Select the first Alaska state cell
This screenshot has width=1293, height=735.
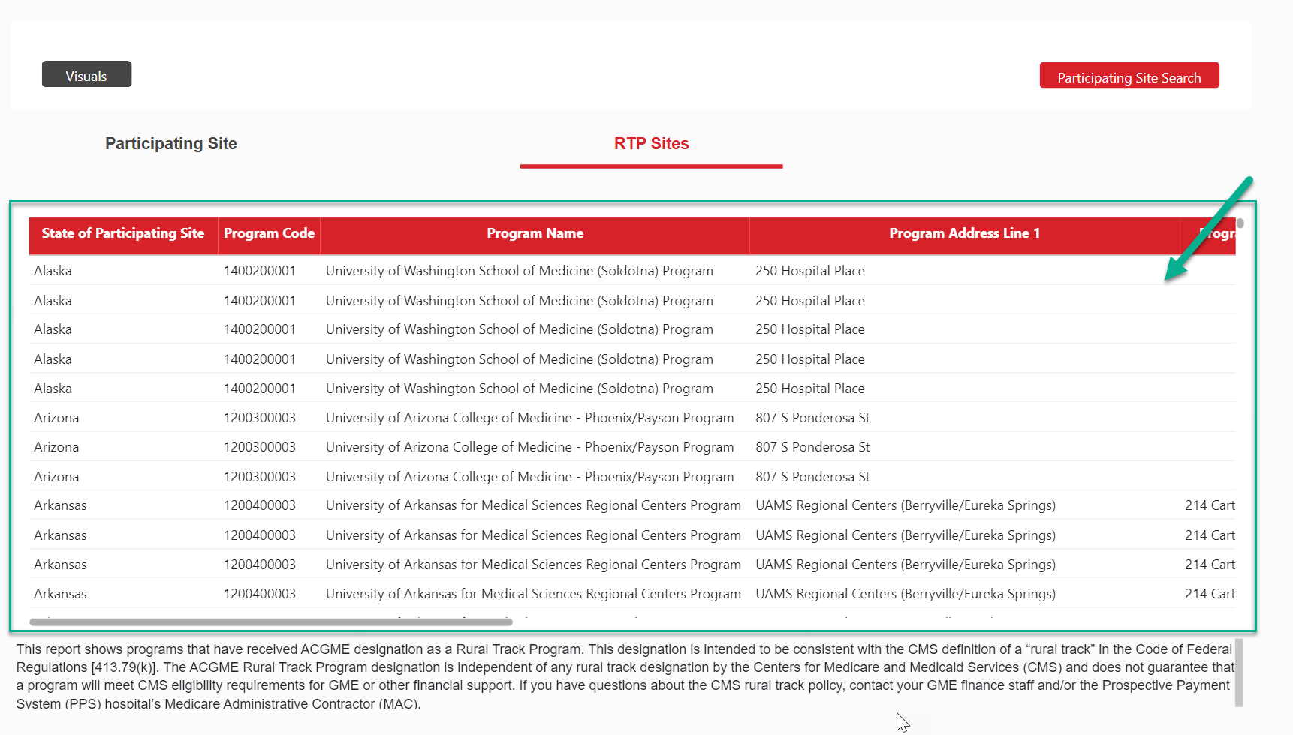[x=53, y=271]
